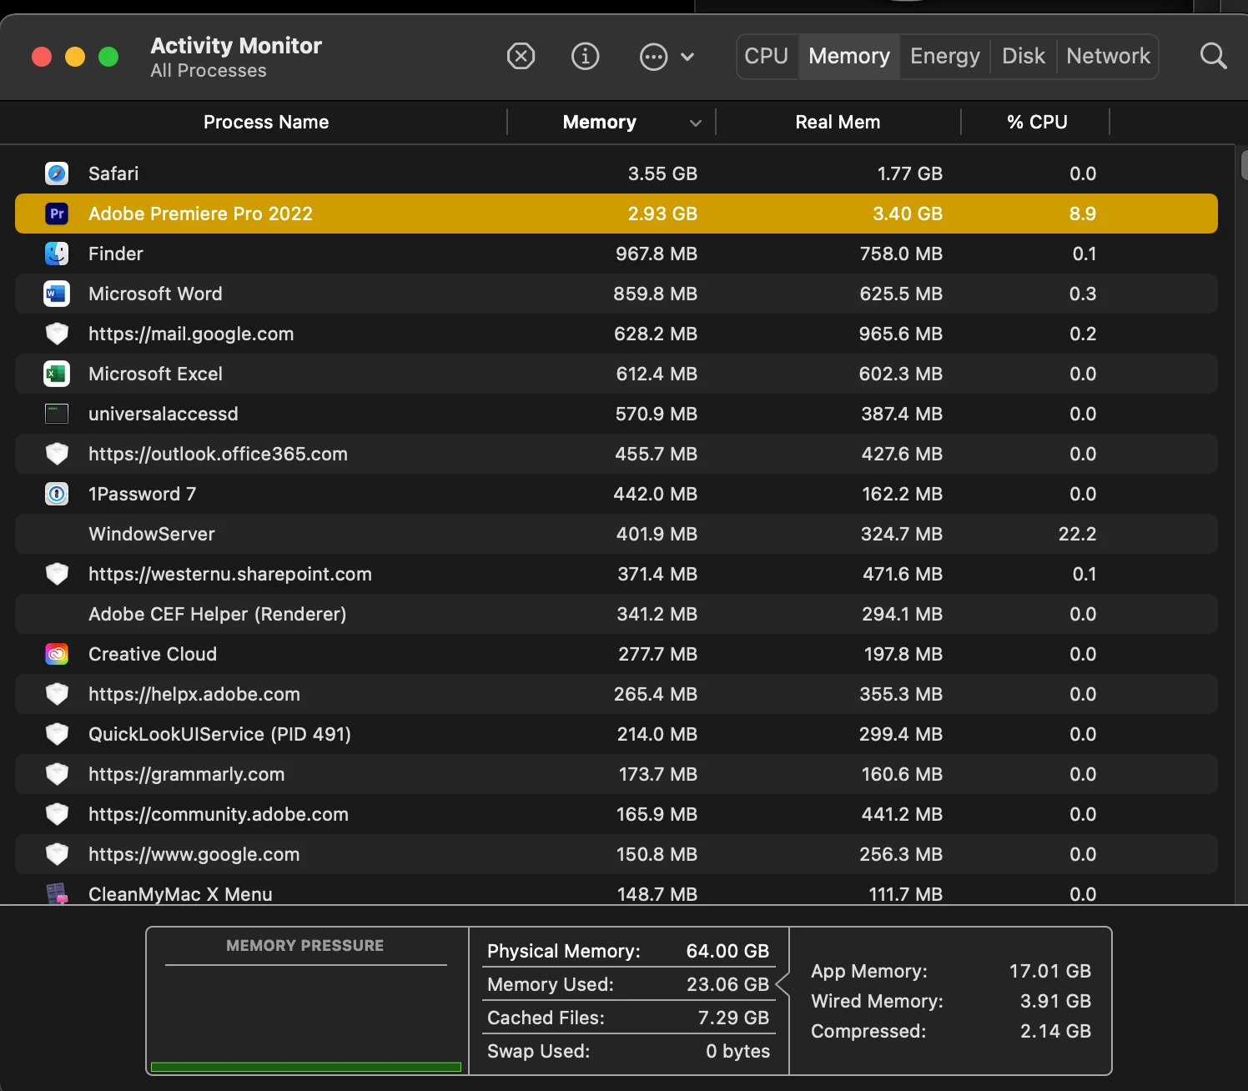Click shield icon for grammarly.com
The image size is (1248, 1091).
57,774
